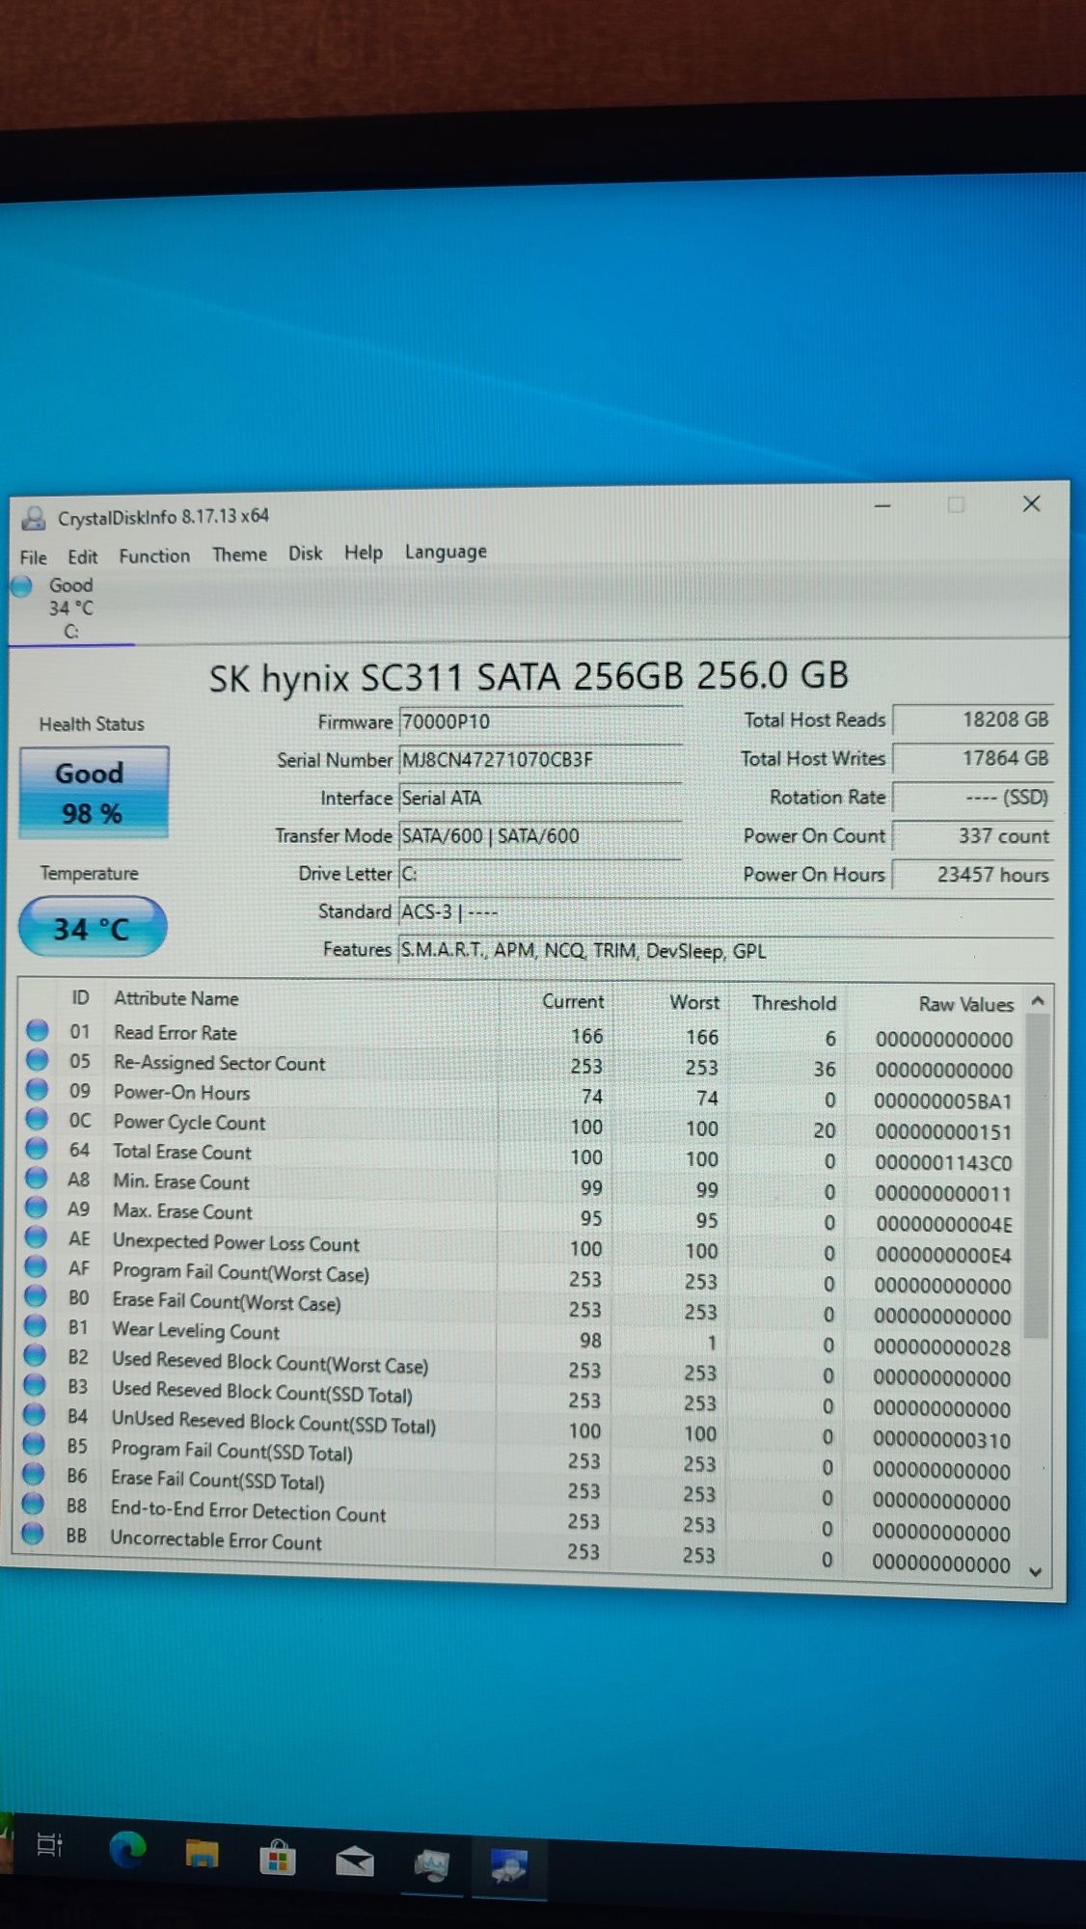Open the Disk menu
This screenshot has width=1086, height=1929.
tap(305, 554)
